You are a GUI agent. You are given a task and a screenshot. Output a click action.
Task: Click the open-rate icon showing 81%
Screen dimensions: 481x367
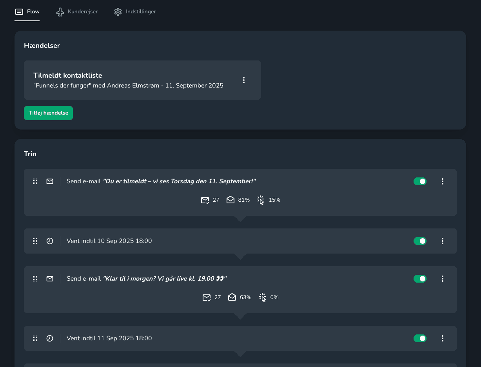pyautogui.click(x=231, y=200)
